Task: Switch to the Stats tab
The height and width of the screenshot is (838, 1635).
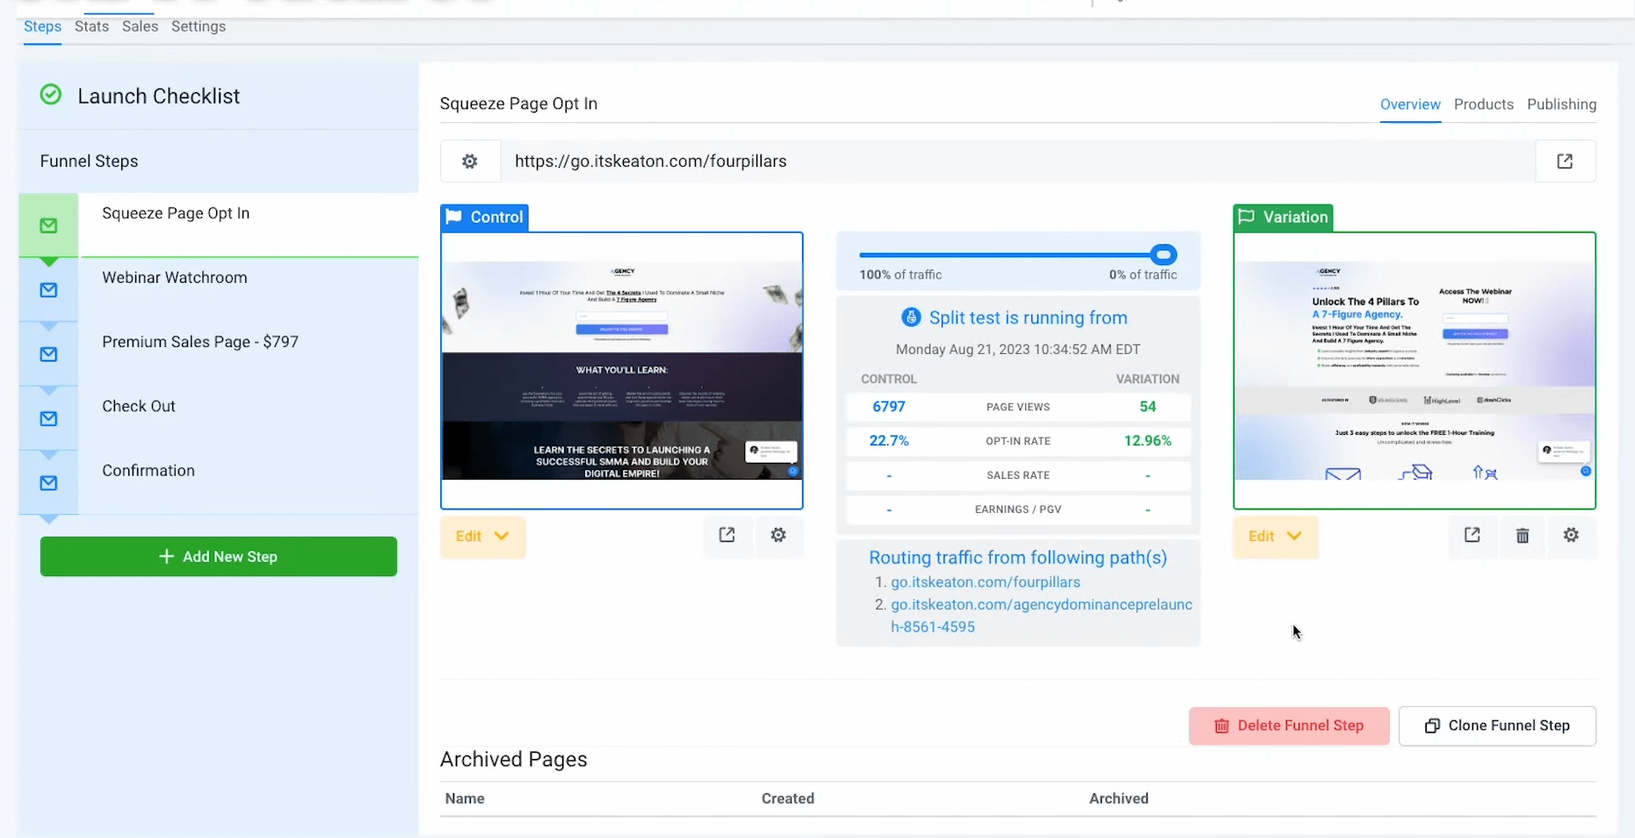Action: (91, 26)
